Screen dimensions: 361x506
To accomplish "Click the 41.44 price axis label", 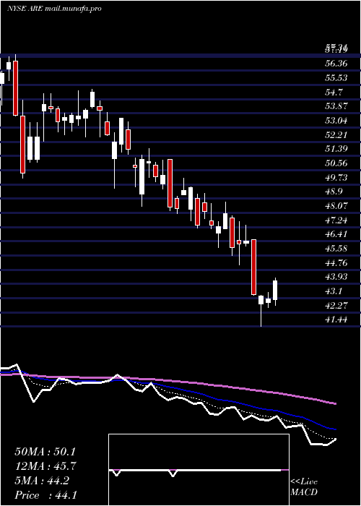I will pyautogui.click(x=336, y=320).
